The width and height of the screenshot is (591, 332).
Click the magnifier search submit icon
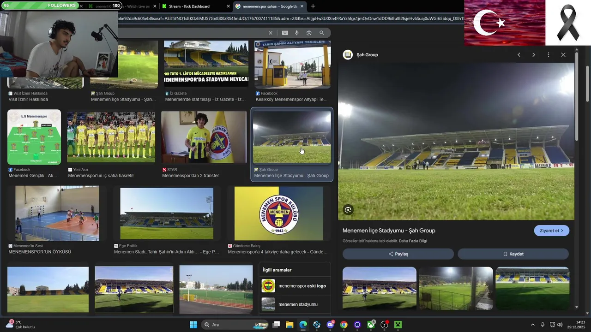[322, 33]
